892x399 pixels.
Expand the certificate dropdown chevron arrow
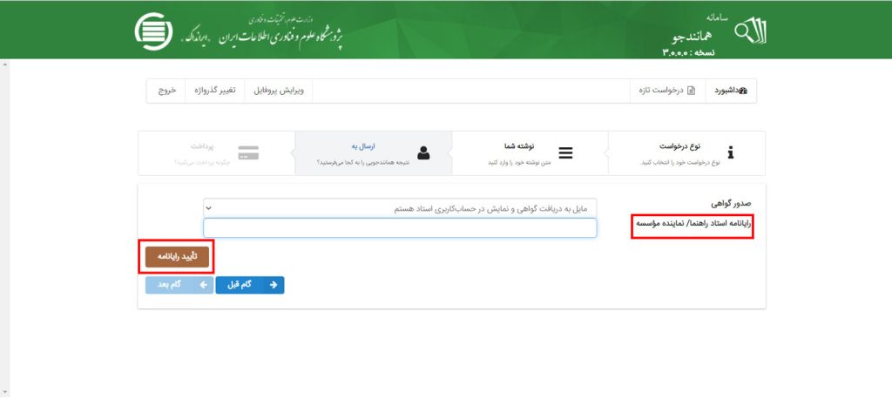208,208
